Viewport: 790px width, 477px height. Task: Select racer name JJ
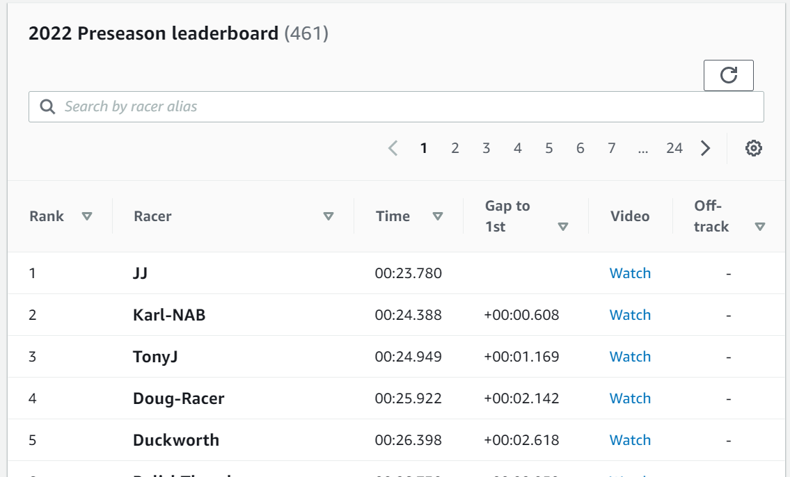pos(140,273)
